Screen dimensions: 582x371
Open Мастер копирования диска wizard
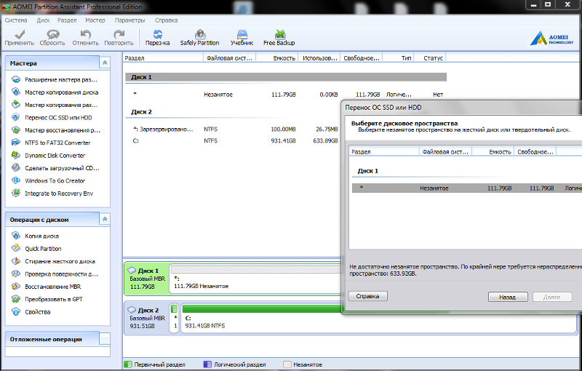[55, 92]
